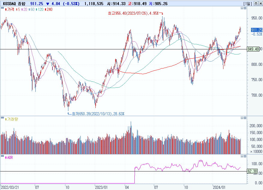Click the ×10000 volume unit label
This screenshot has height=190, width=263.
(256, 151)
